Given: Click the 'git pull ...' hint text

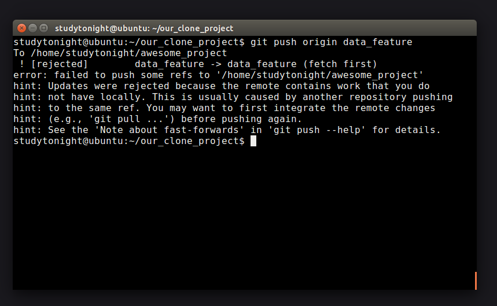Looking at the screenshot, I should tap(131, 119).
